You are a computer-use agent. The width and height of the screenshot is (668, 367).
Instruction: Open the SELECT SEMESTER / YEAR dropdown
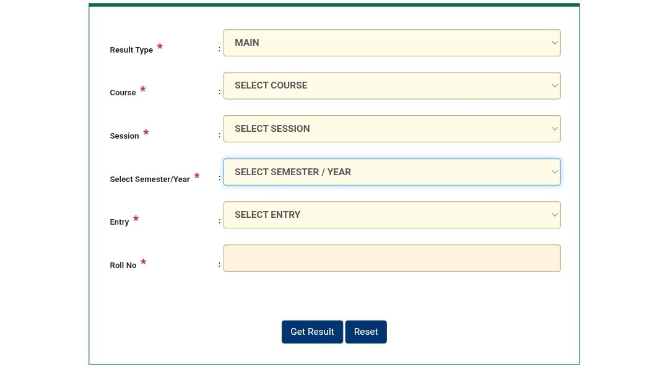tap(391, 172)
